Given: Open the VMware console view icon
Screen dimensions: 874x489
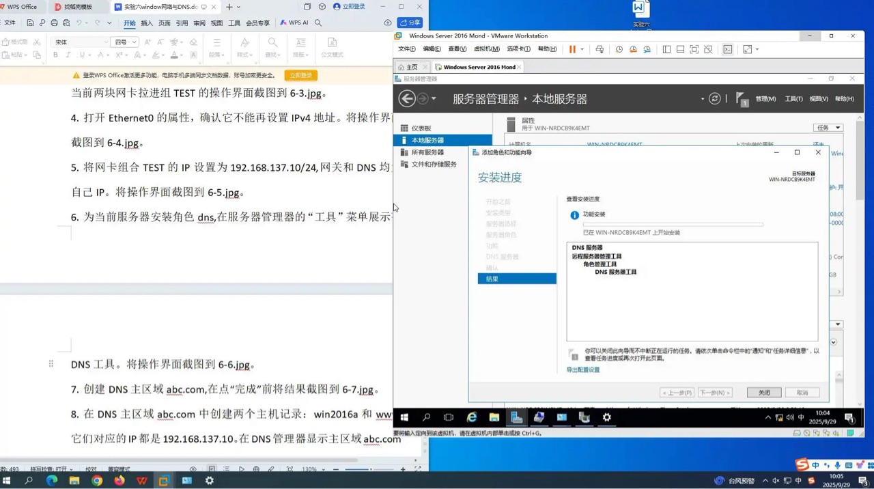Looking at the screenshot, I should click(x=728, y=49).
